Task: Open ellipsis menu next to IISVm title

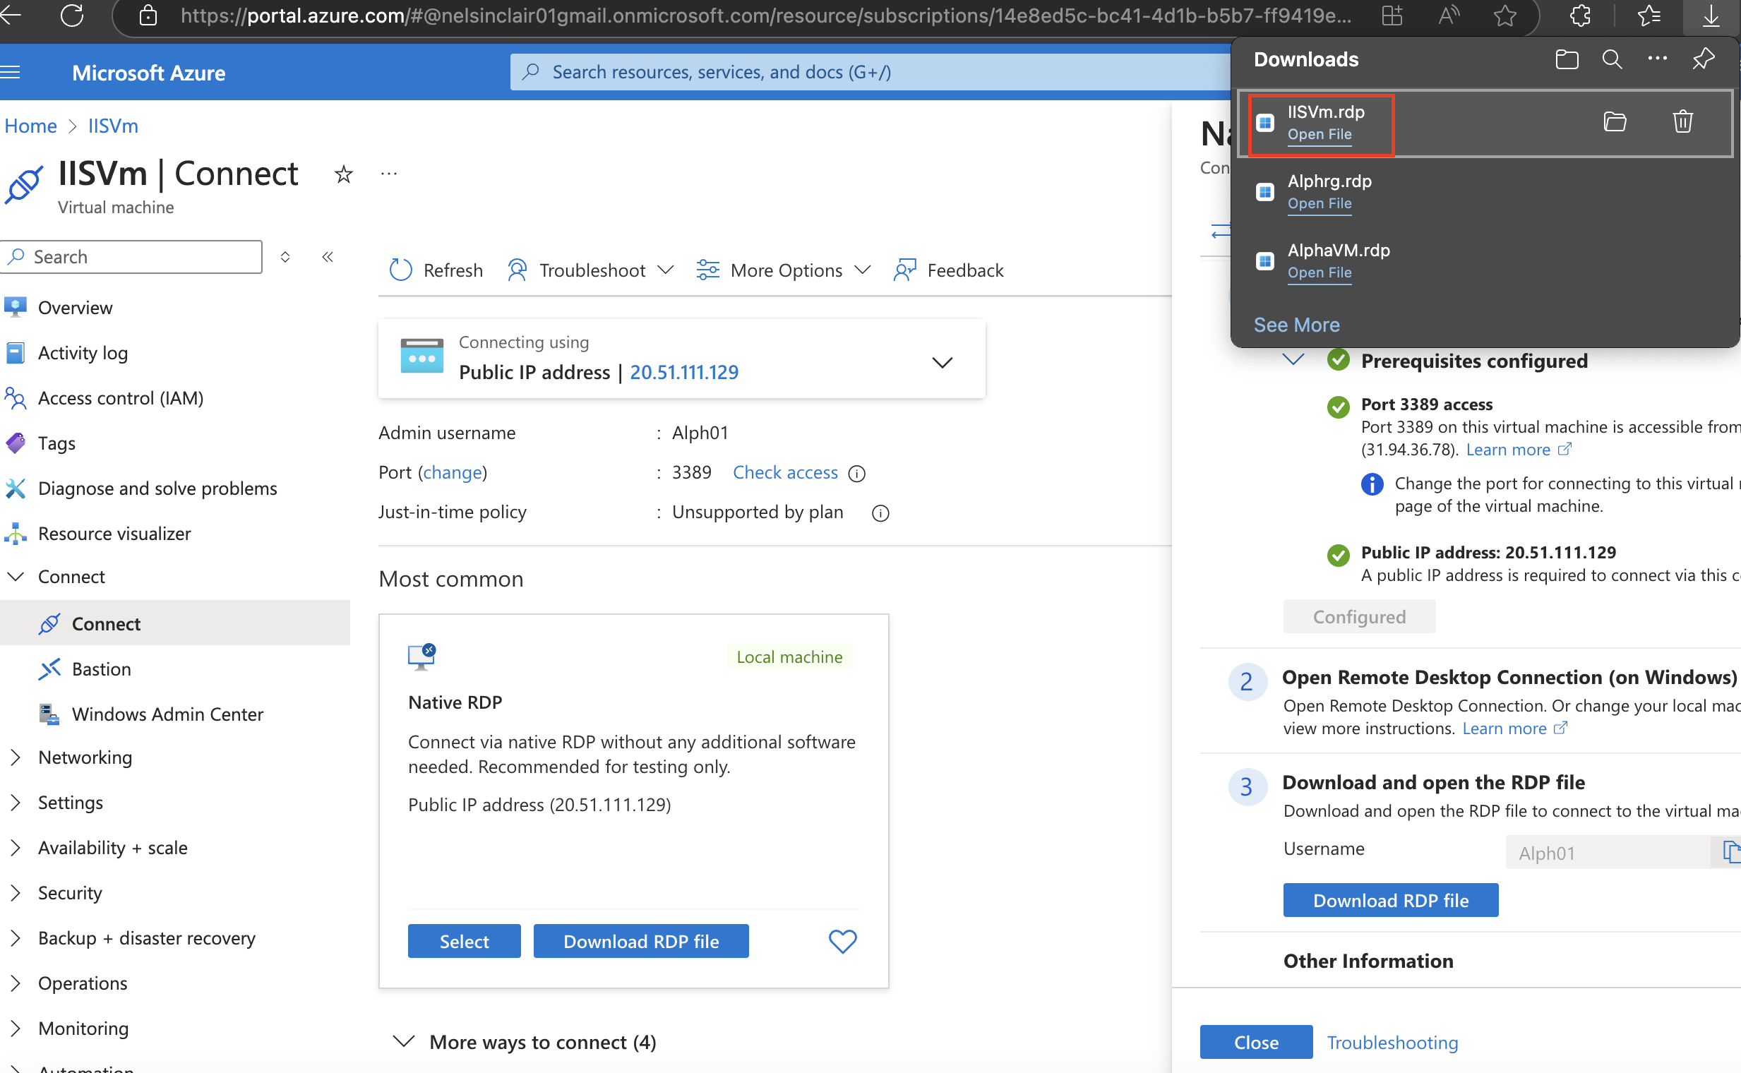Action: click(389, 173)
